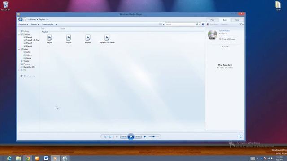
Task: Open the Organize dropdown menu
Action: coord(23,24)
